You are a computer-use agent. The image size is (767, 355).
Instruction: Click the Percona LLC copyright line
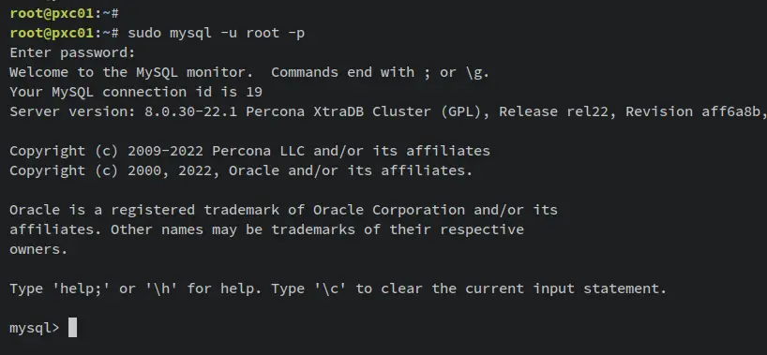[x=250, y=151]
